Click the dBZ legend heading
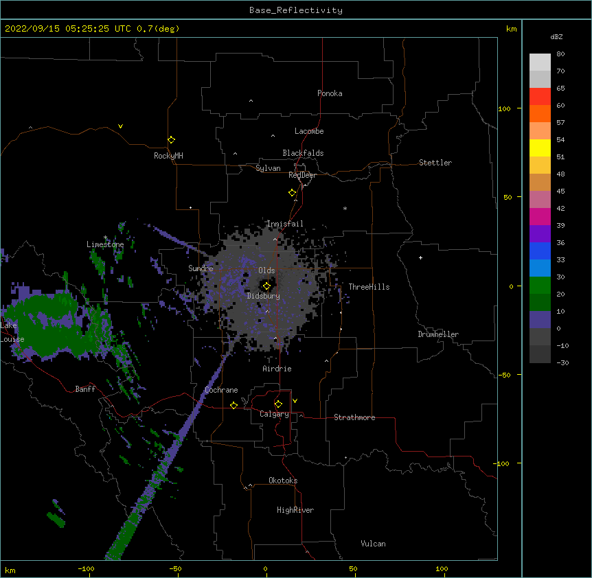Screen dimensions: 592x578 [x=556, y=37]
